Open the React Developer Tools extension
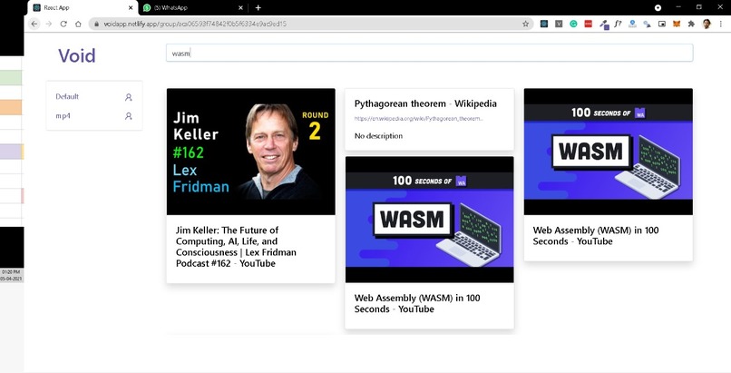This screenshot has width=731, height=373. [x=543, y=24]
